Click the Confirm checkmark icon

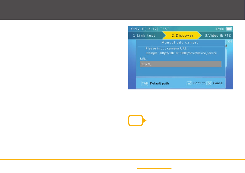point(189,83)
